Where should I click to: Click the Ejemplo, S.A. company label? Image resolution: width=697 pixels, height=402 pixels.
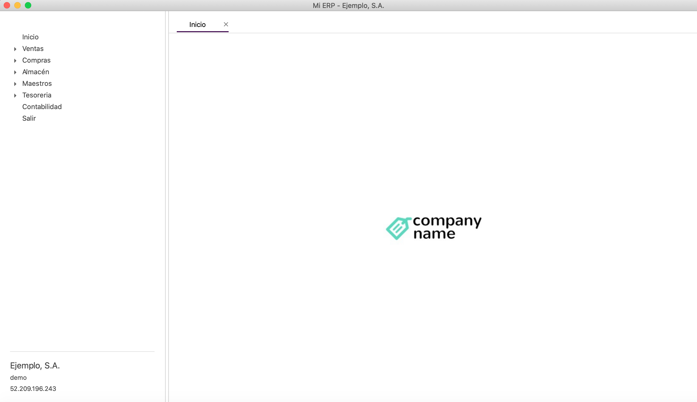35,366
